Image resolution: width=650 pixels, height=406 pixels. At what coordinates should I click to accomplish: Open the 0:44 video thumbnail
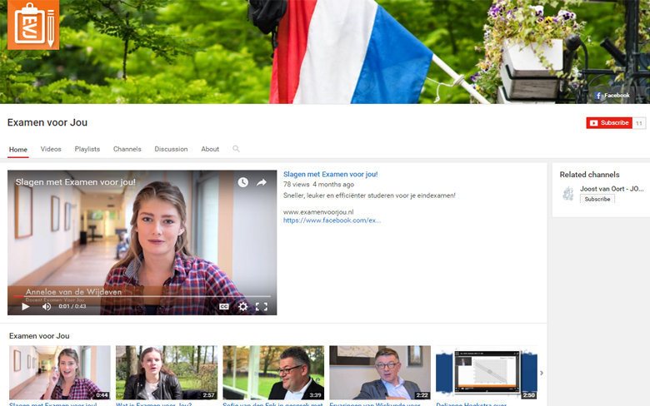pos(60,373)
